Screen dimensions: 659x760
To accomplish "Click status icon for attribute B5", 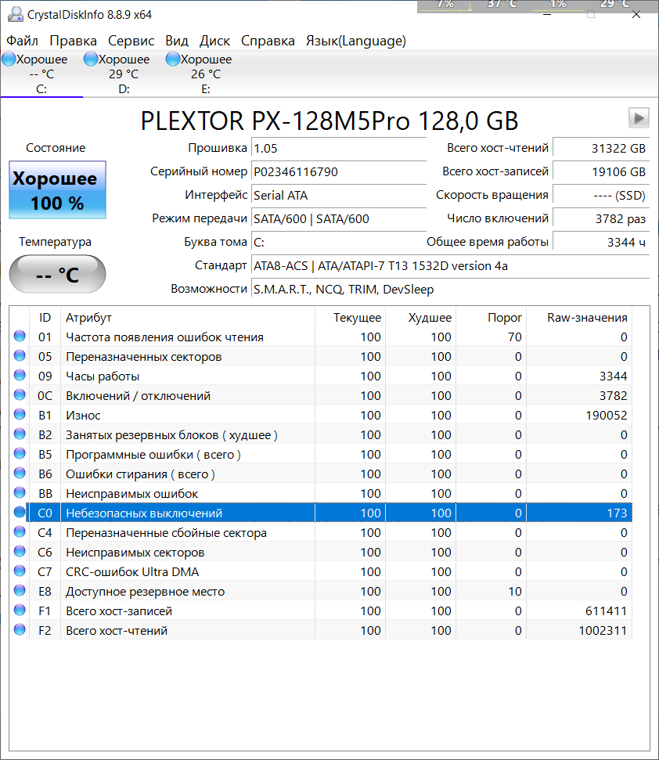I will tap(20, 453).
